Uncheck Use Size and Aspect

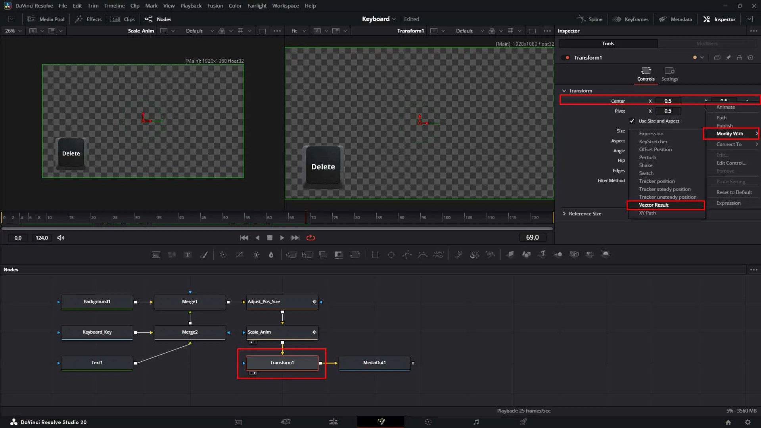632,121
